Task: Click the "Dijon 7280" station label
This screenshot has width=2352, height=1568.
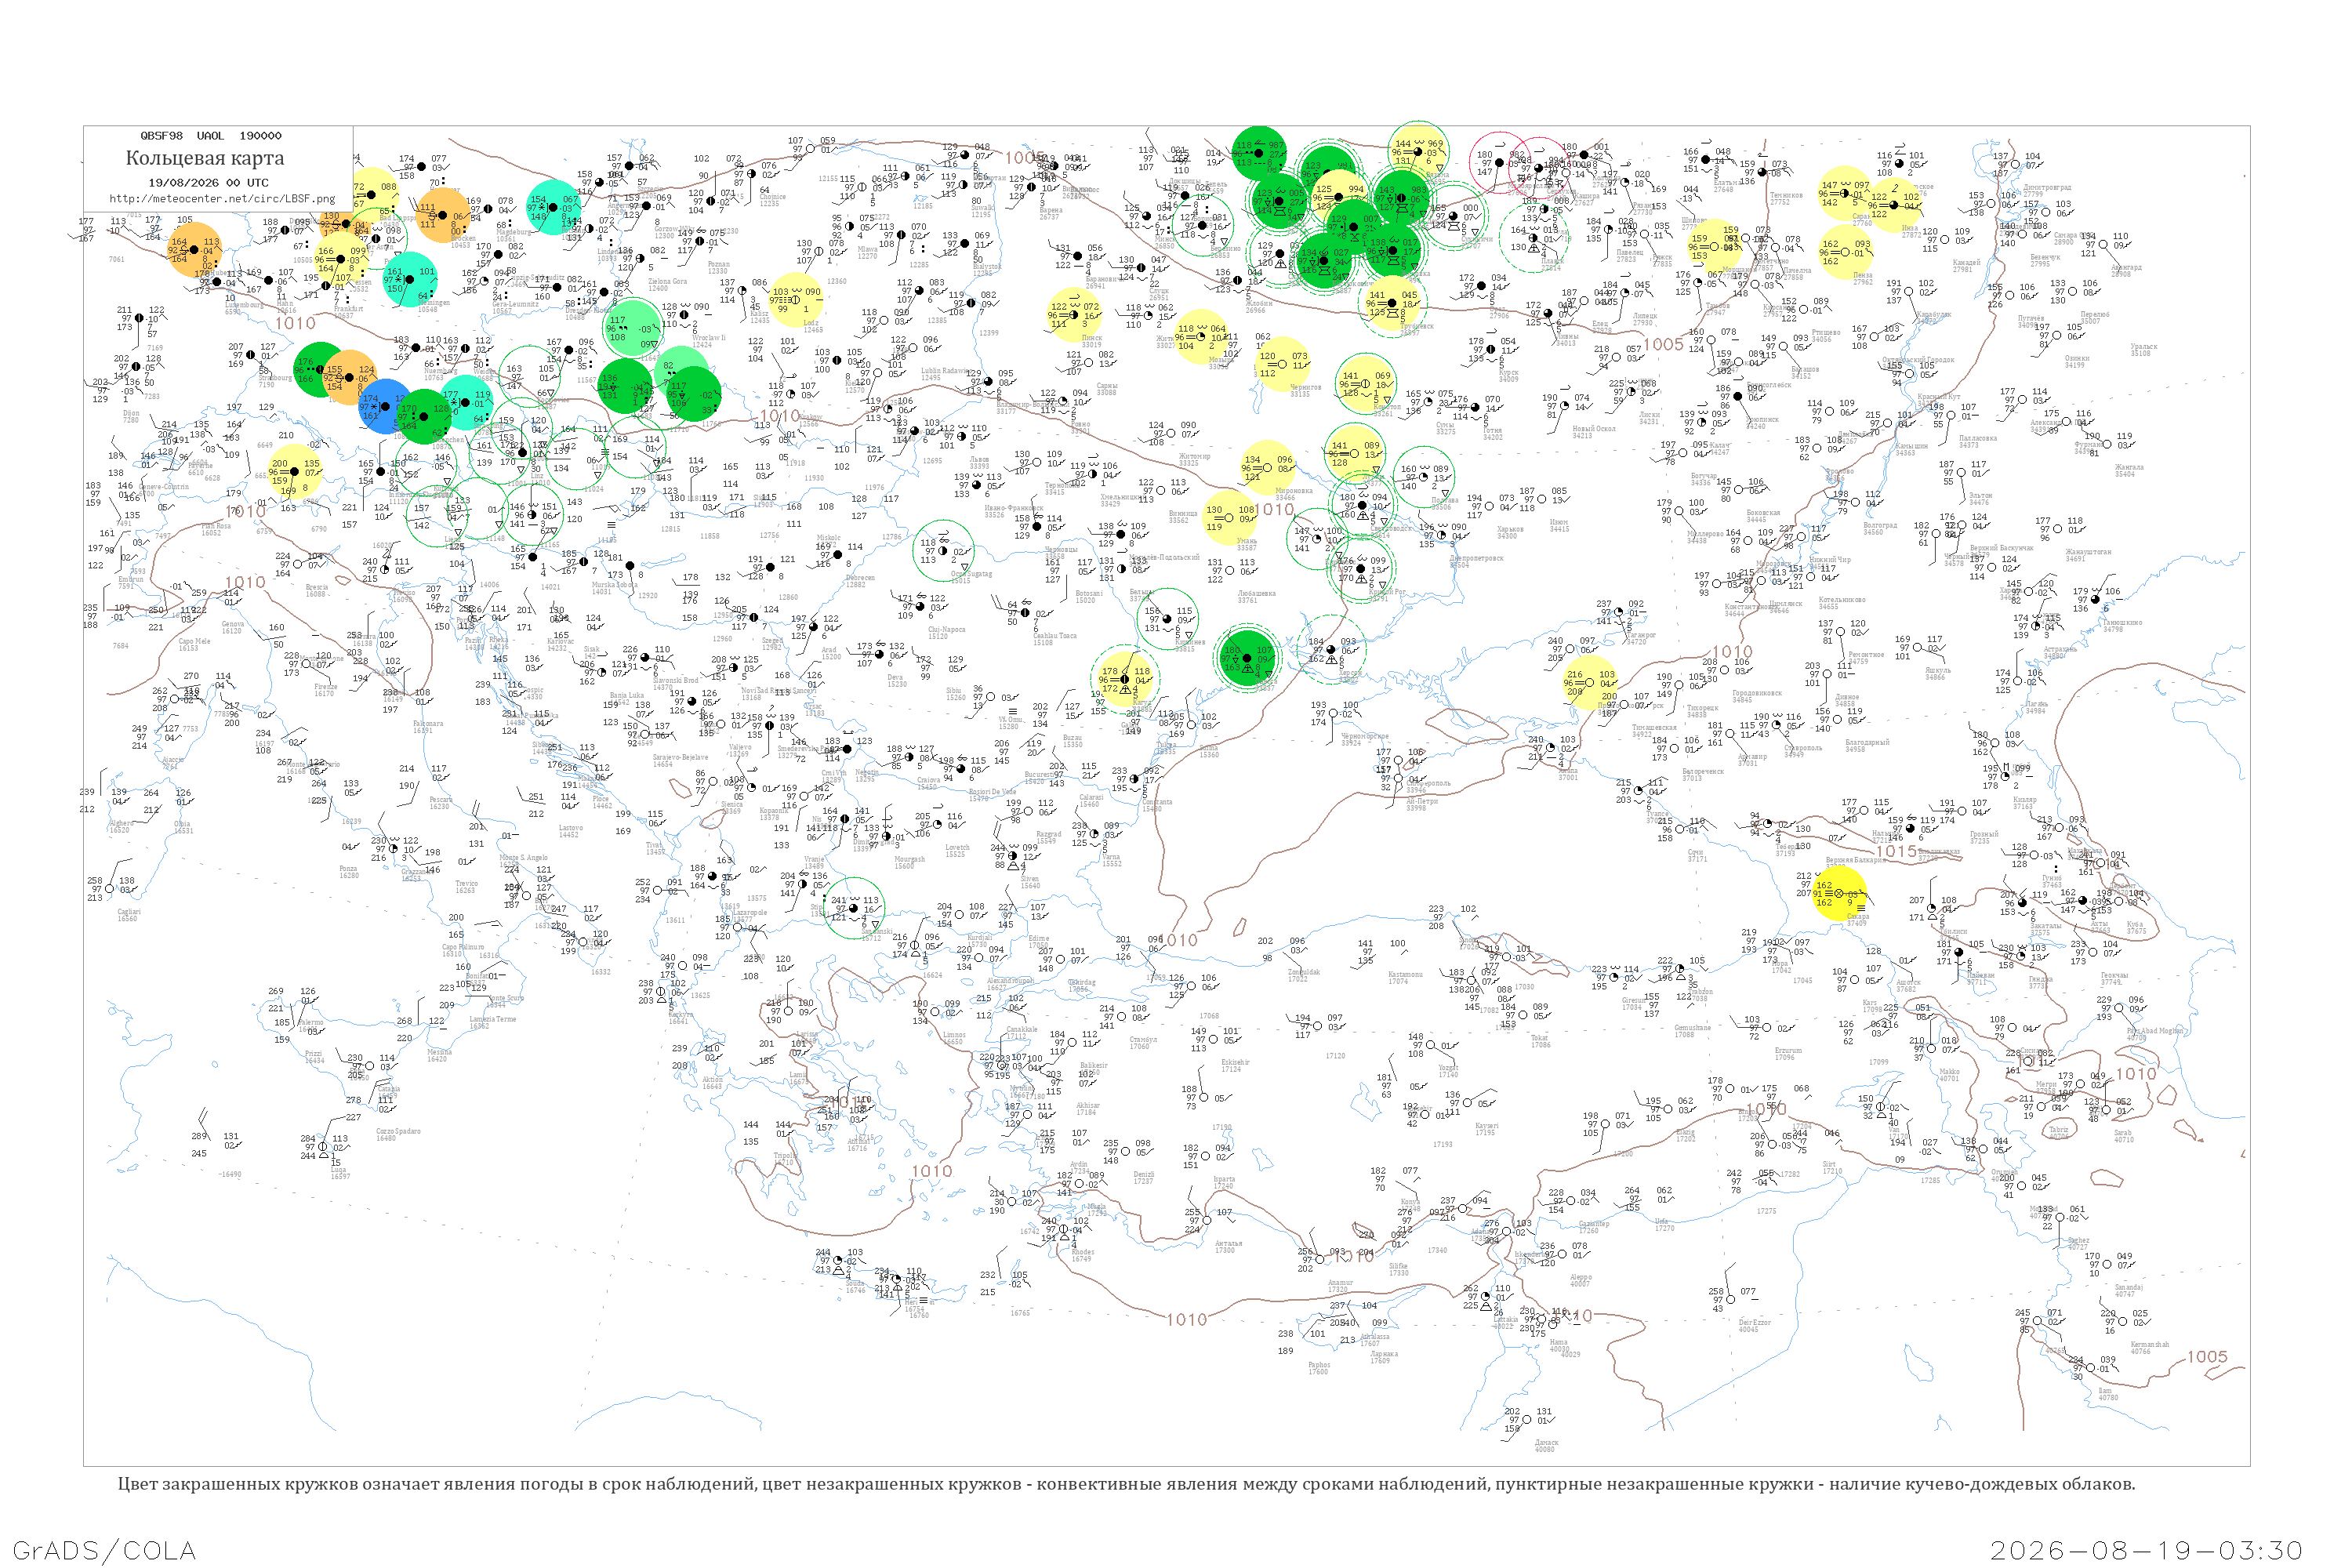Action: (131, 416)
